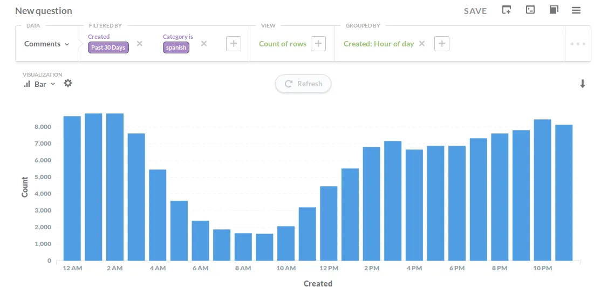
Task: Select the 4 AM bar in chart
Action: click(158, 215)
